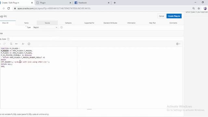Viewport: 208px width, 117px height.
Task: Click the FUNCTION MY_PLUGIN code line
Action: pyautogui.click(x=10, y=48)
